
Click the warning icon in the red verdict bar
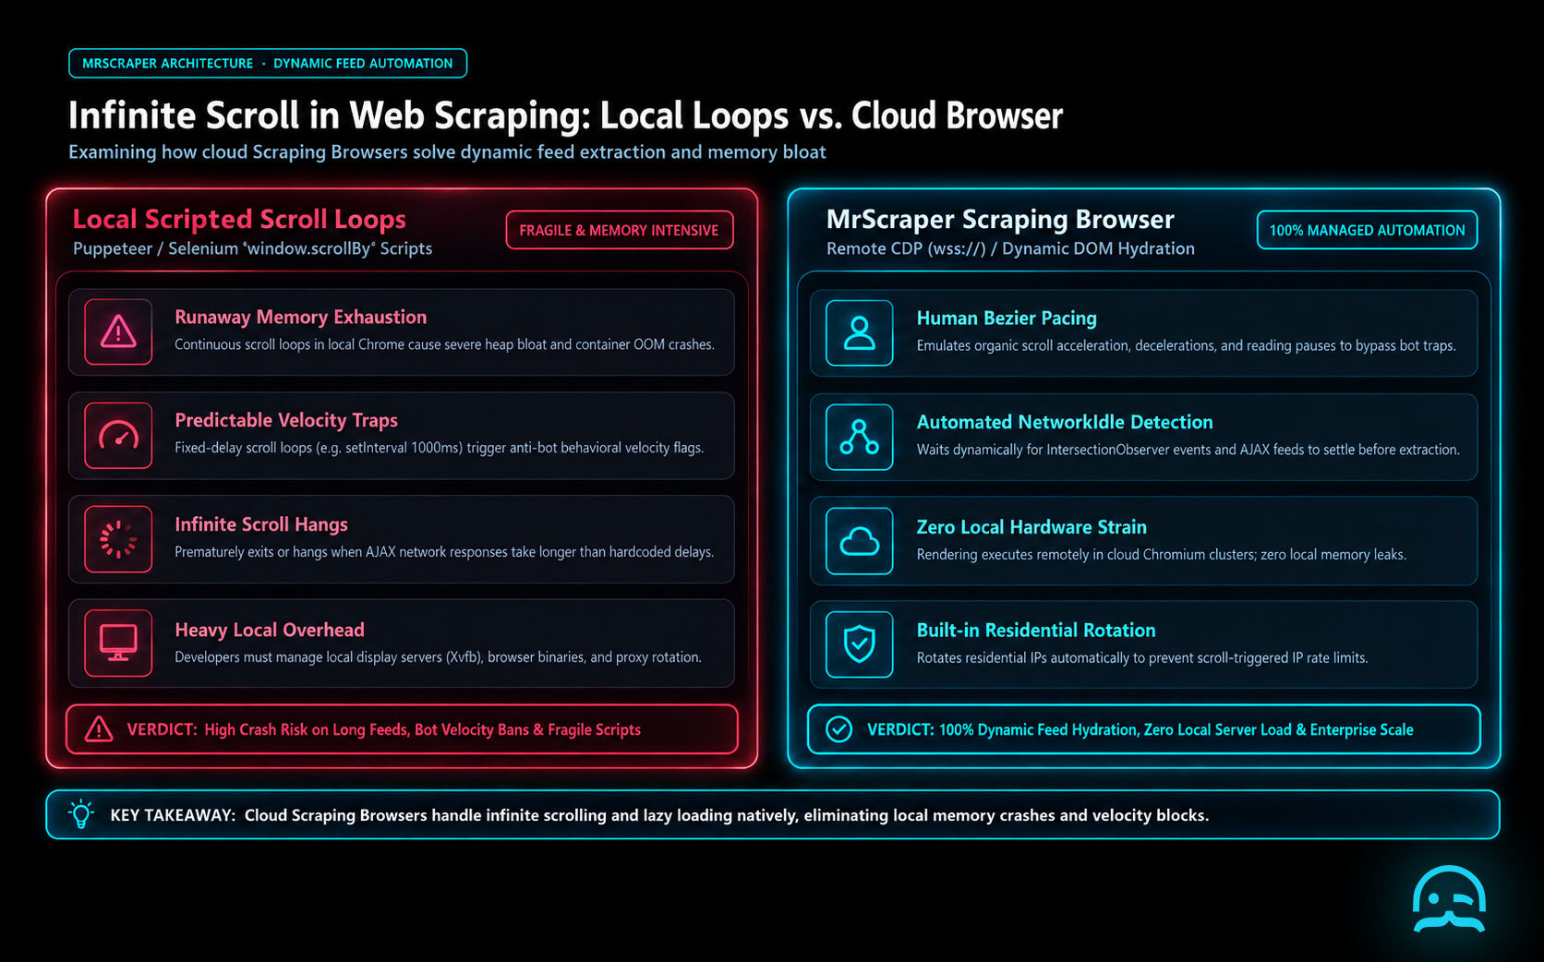click(x=99, y=729)
